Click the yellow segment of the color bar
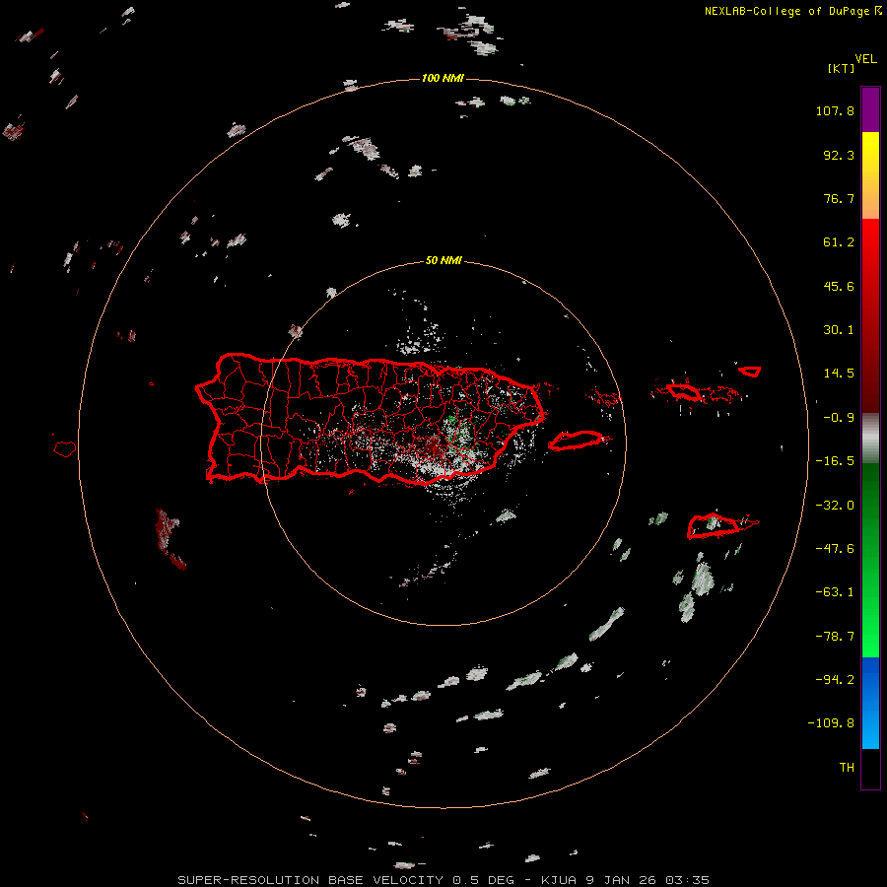Screen dimensions: 887x887 (870, 175)
